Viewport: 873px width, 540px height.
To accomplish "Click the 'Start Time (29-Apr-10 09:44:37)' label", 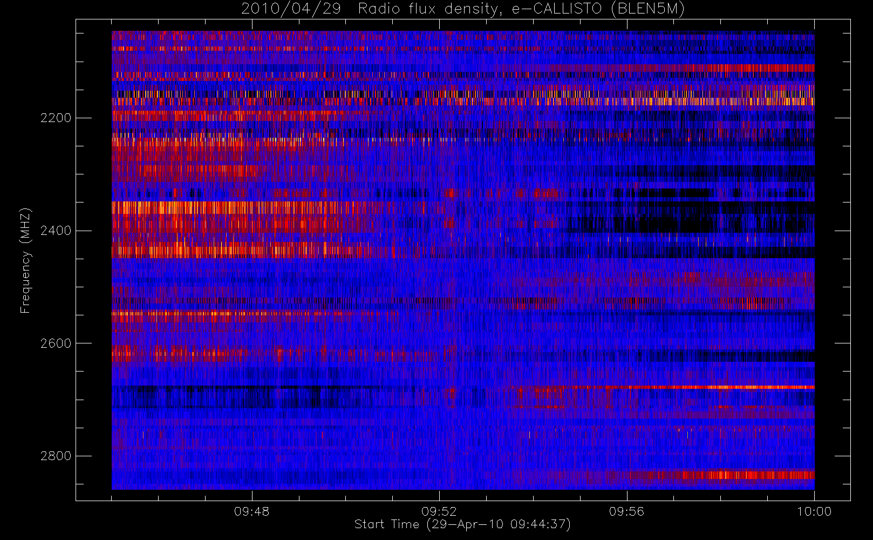I will point(462,524).
